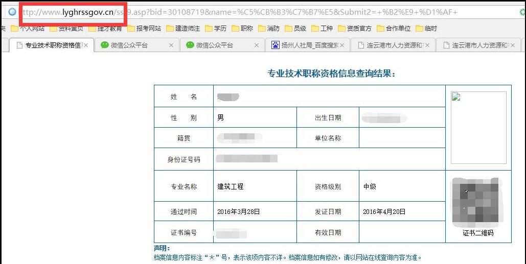Click the 通过时间 label cell
This screenshot has height=264, width=526.
[184, 211]
